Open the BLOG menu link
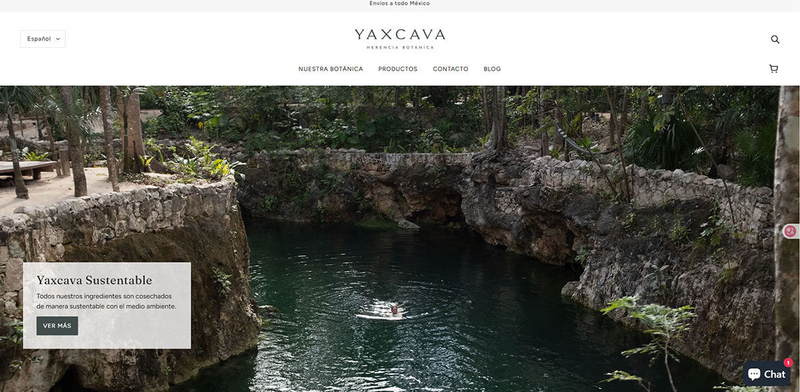800x392 pixels. tap(492, 69)
